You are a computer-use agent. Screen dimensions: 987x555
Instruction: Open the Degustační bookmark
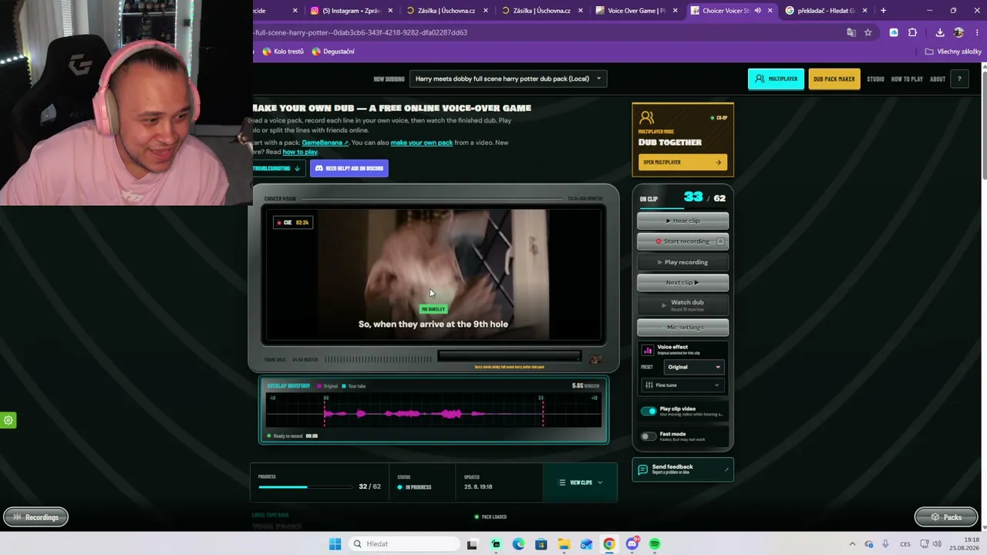point(333,52)
